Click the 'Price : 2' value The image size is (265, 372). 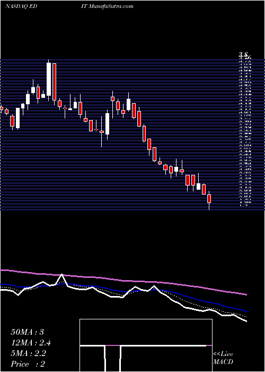pyautogui.click(x=28, y=364)
